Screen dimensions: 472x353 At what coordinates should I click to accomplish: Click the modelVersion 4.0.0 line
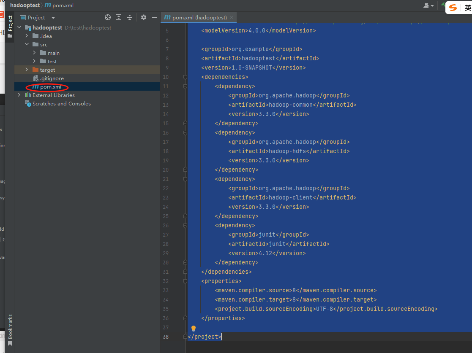pyautogui.click(x=258, y=31)
